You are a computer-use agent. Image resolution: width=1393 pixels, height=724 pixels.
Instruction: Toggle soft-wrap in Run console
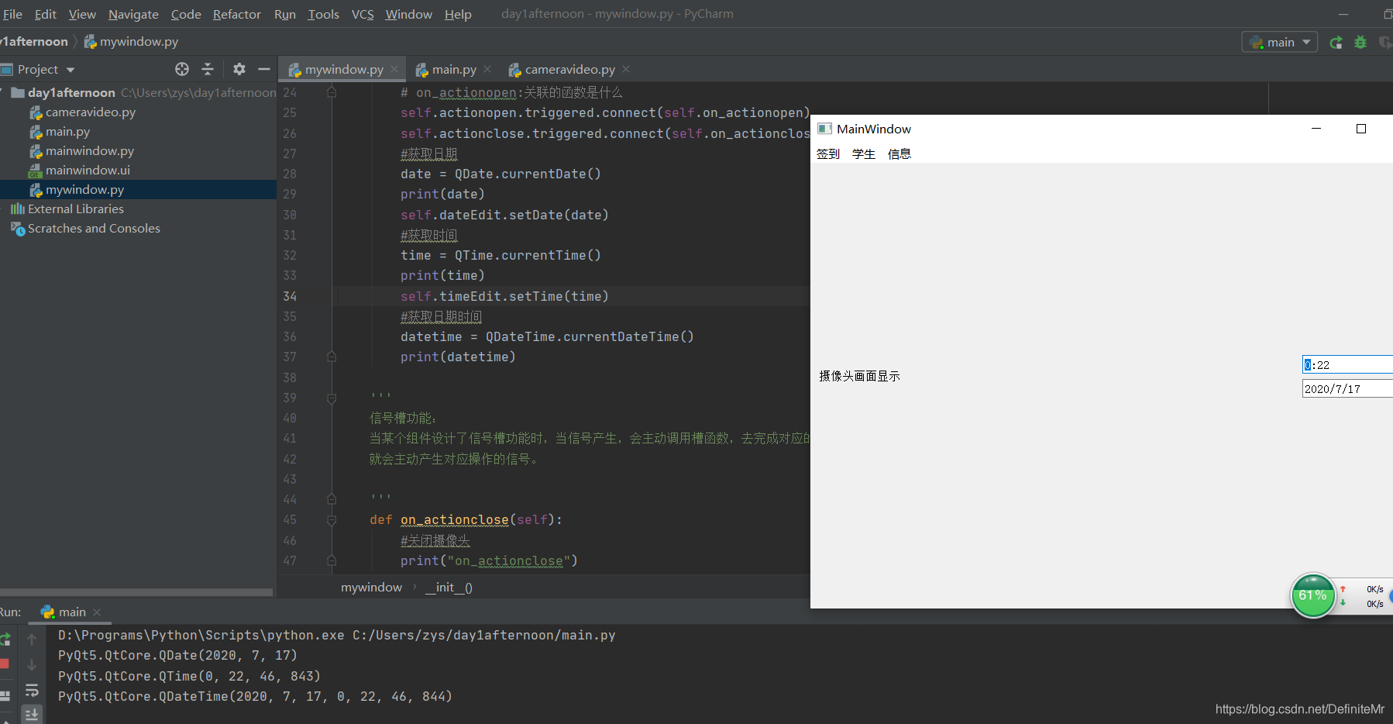32,690
